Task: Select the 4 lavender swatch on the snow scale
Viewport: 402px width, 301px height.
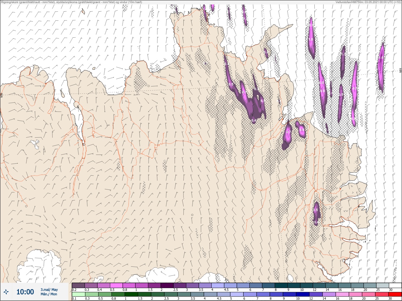Action: point(218,285)
